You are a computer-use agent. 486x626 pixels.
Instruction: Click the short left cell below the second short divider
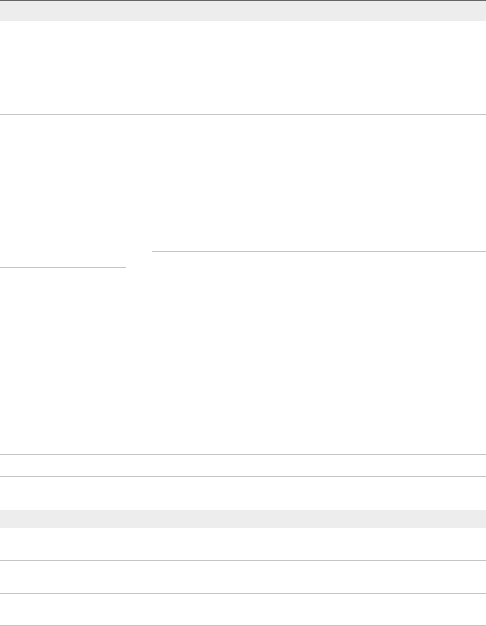pos(63,288)
